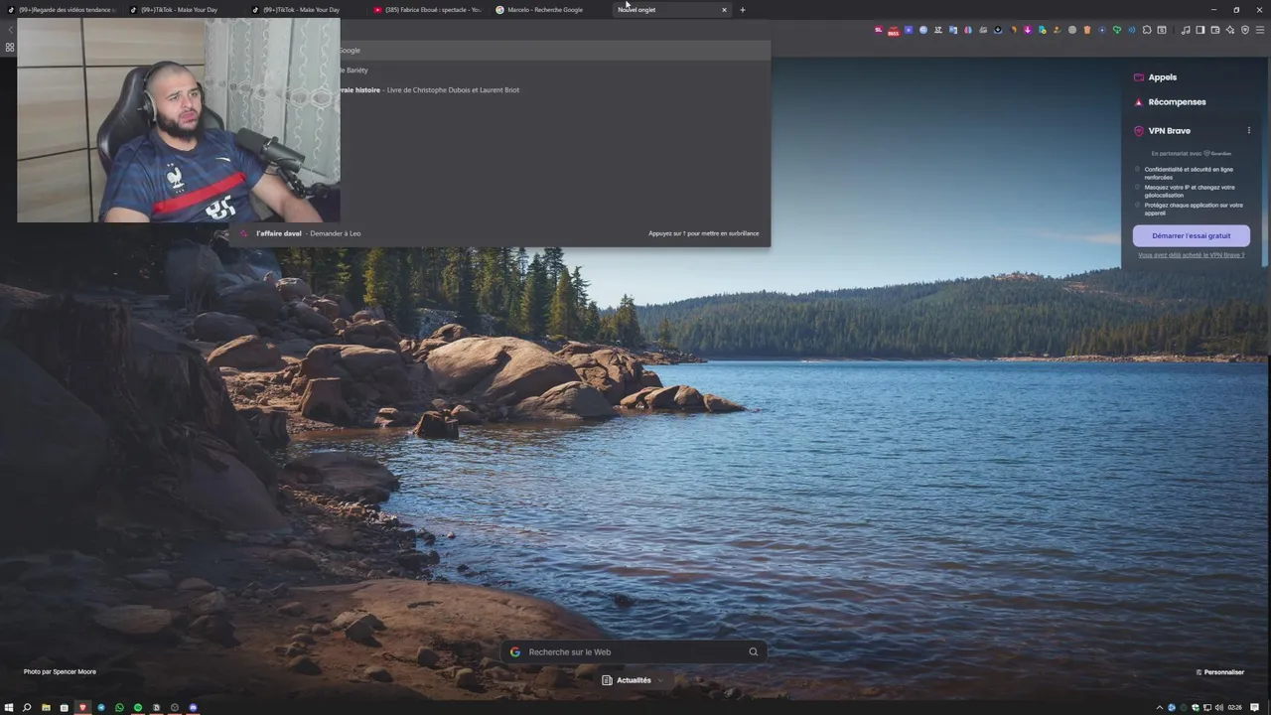The height and width of the screenshot is (715, 1271).
Task: Open Windows taskbar search magnifier
Action: pyautogui.click(x=27, y=707)
